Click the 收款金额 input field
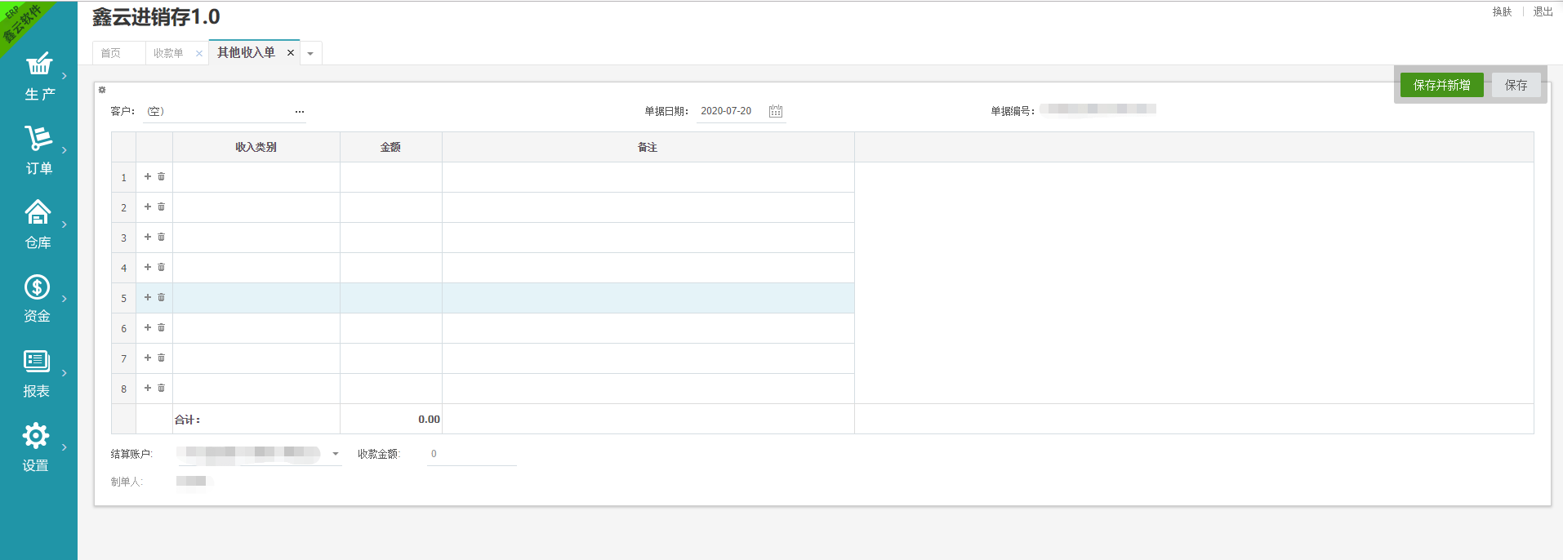The image size is (1563, 560). 471,454
